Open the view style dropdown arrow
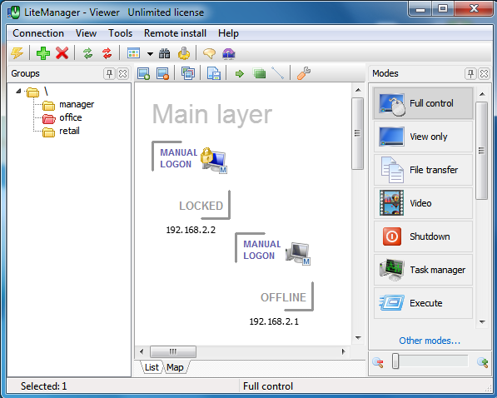The width and height of the screenshot is (497, 398). [x=150, y=54]
